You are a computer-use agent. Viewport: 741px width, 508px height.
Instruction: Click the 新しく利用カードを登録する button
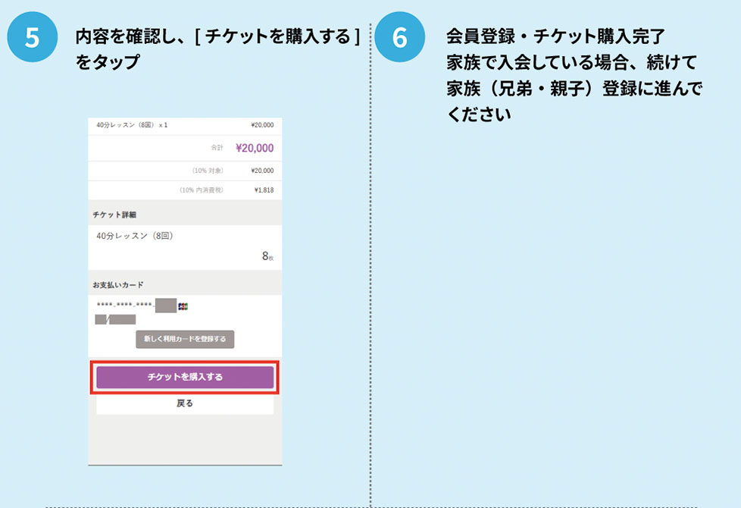click(185, 339)
